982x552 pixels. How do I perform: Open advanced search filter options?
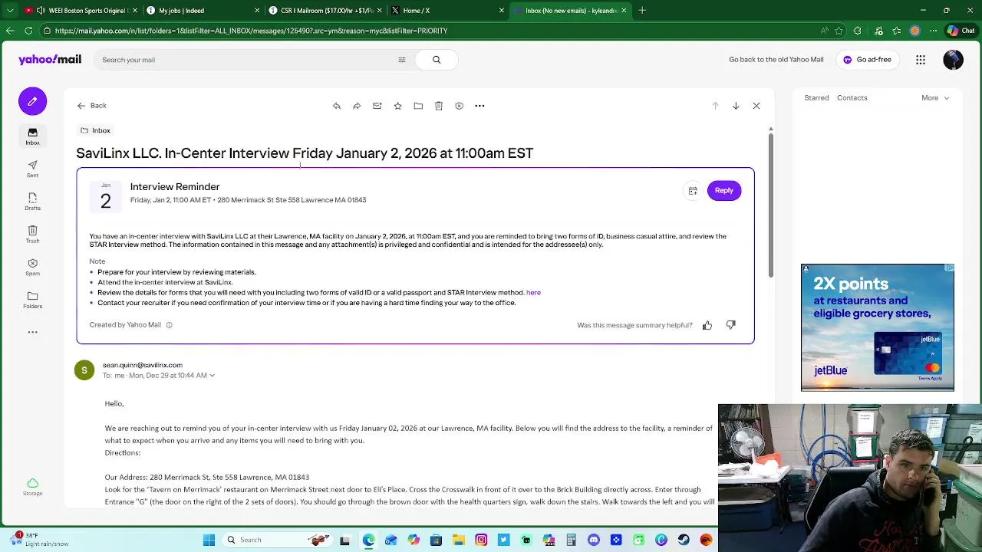point(401,60)
